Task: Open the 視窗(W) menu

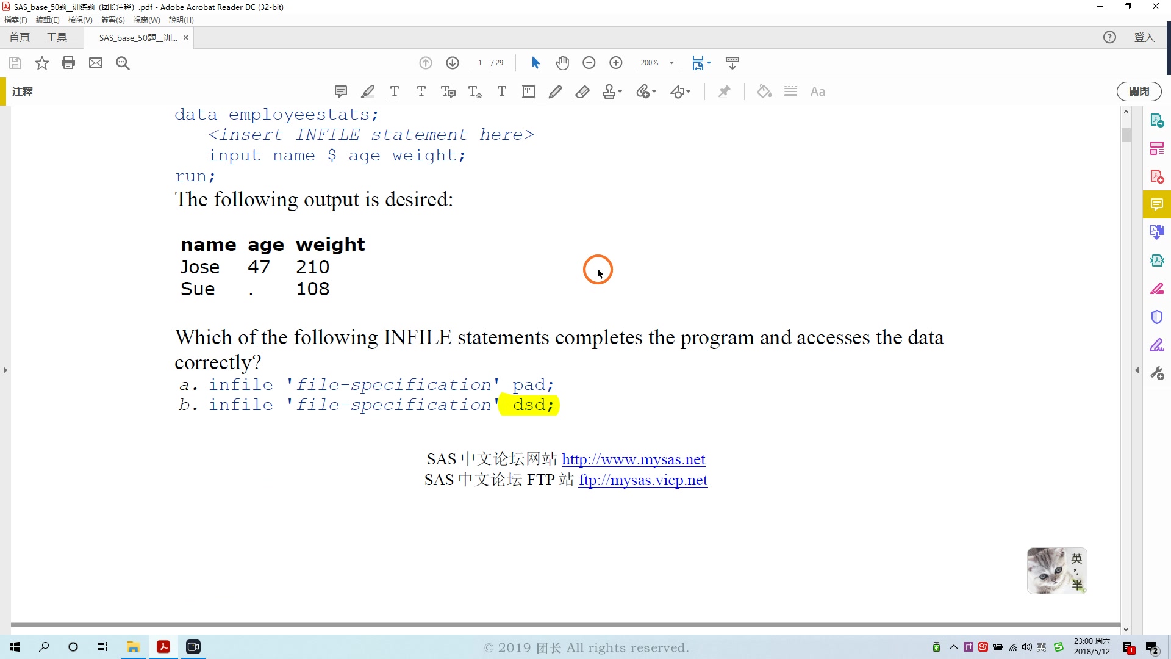Action: click(x=146, y=20)
